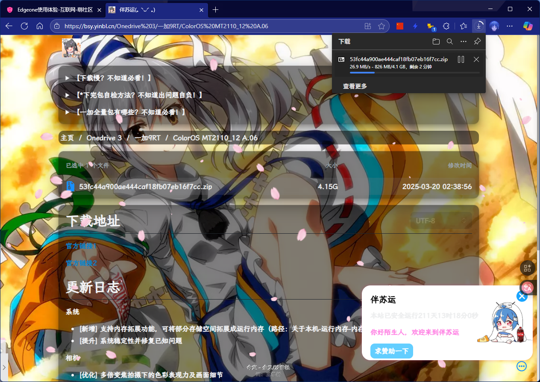Click the browser refresh button
The image size is (540, 382).
[24, 26]
